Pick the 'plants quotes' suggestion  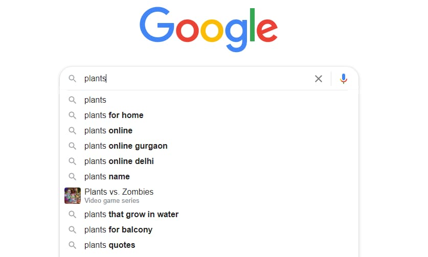coord(209,245)
